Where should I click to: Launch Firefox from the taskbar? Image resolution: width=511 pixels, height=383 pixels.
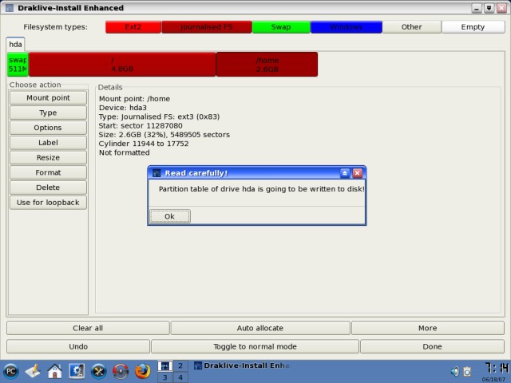tap(143, 371)
